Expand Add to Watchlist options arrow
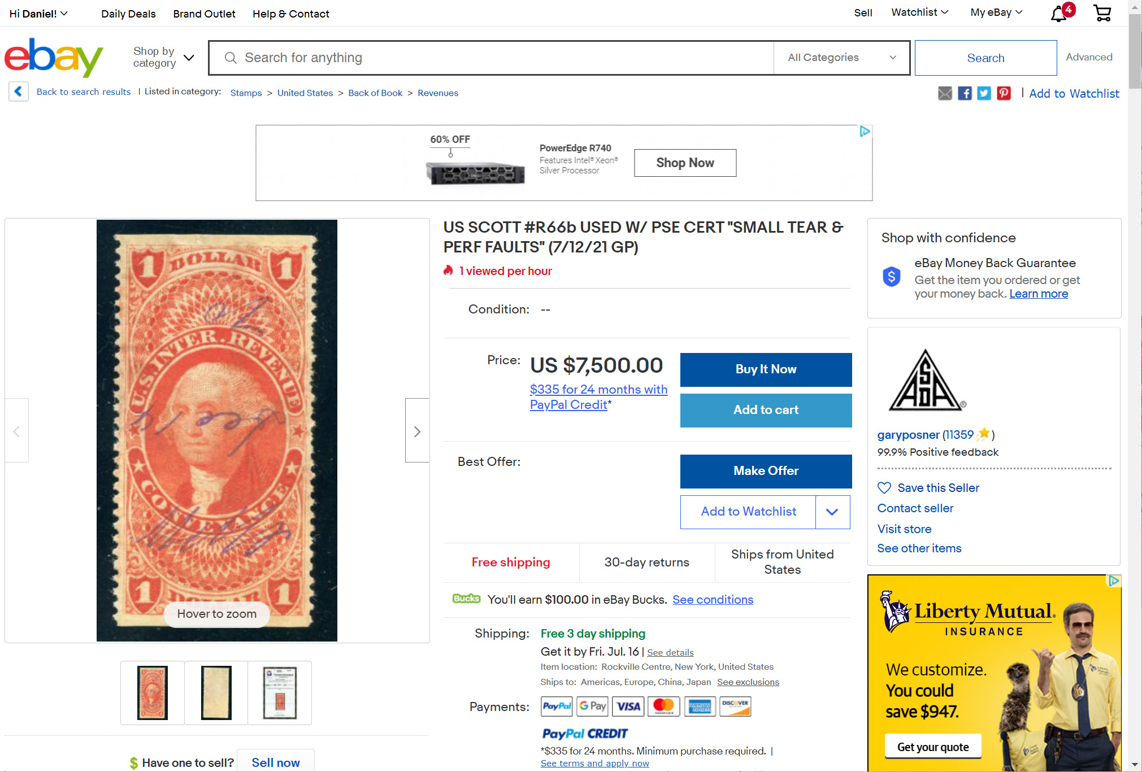Viewport: 1142px width, 772px height. pyautogui.click(x=832, y=512)
